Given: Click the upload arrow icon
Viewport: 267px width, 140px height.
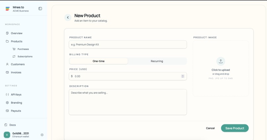Looking at the screenshot, I should [221, 61].
